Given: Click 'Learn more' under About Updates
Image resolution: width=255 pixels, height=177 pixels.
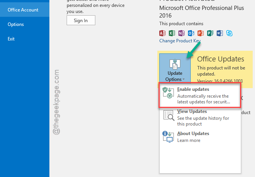Looking at the screenshot, I should click(189, 140).
